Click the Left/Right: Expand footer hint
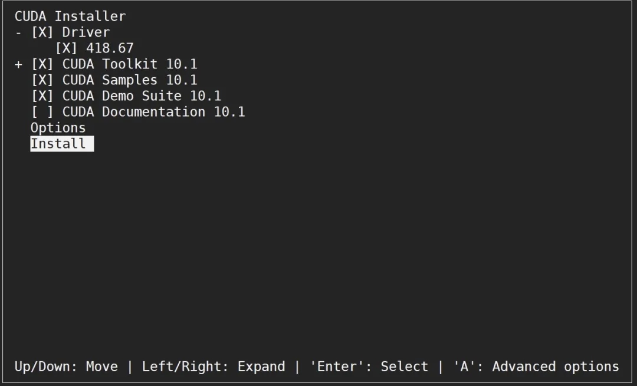Screen dimensions: 637x386 tap(214, 367)
